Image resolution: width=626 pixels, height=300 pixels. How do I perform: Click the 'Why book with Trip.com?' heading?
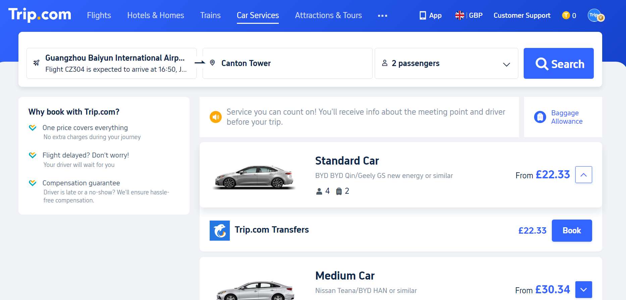(x=74, y=112)
